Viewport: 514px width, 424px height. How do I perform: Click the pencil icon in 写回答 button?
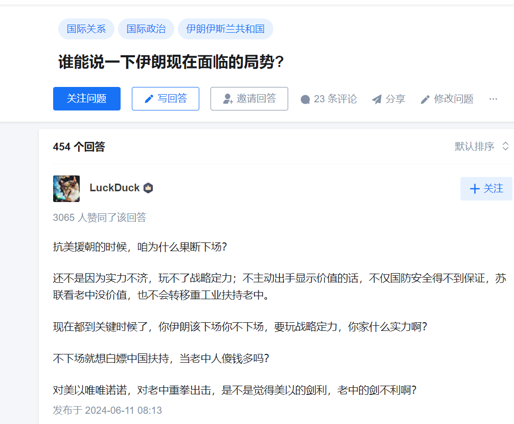[x=149, y=99]
